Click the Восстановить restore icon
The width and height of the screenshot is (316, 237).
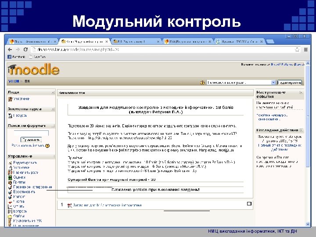(x=10, y=192)
